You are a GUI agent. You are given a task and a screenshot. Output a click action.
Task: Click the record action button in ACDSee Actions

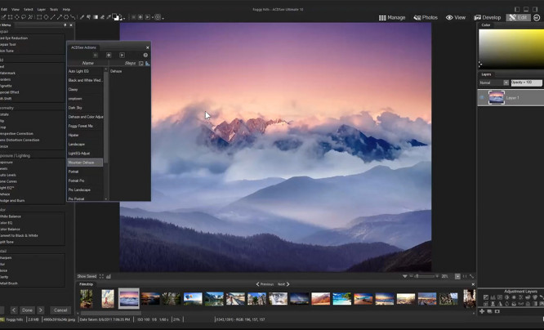pos(109,56)
